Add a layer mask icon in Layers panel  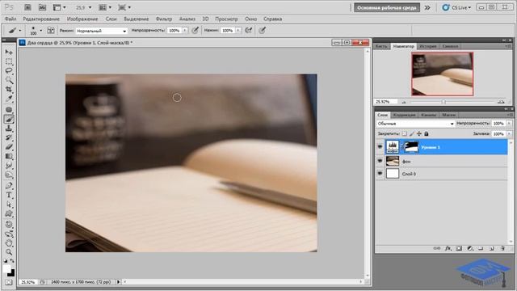coord(459,248)
